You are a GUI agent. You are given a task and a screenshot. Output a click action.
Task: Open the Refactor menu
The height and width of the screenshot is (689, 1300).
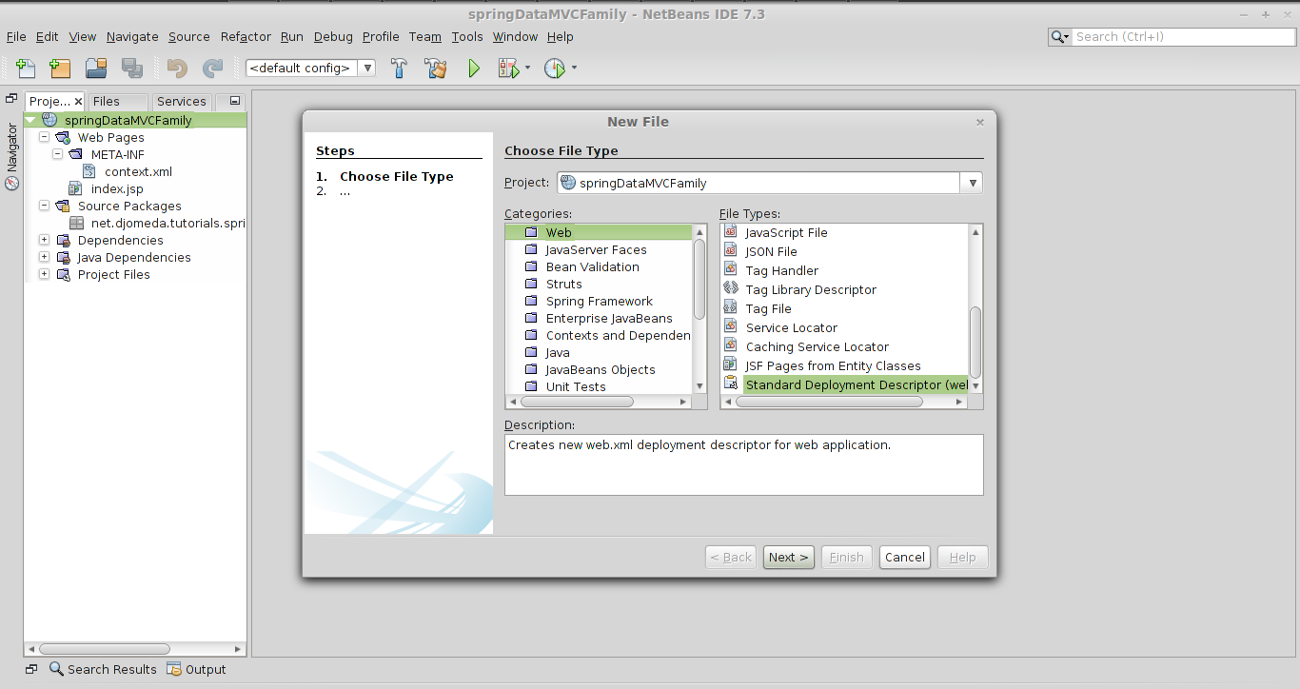click(246, 36)
